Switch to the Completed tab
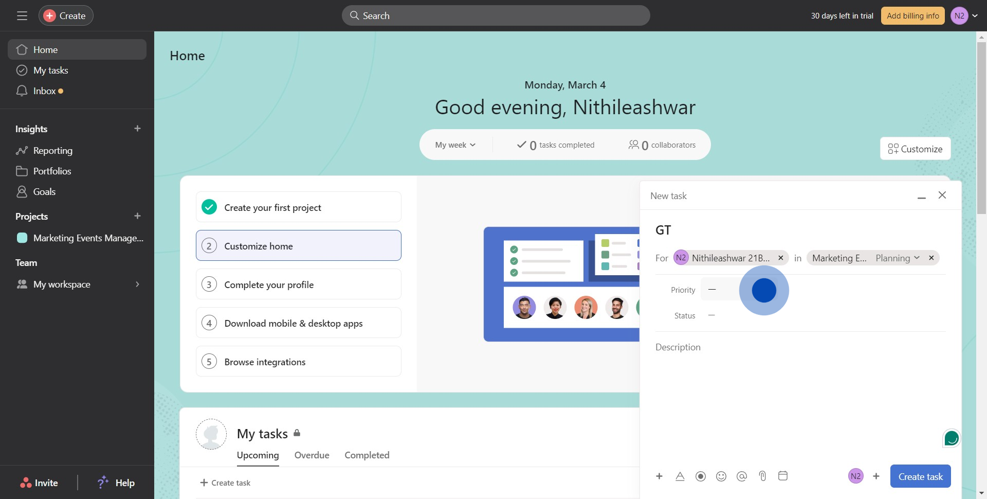 pyautogui.click(x=367, y=455)
